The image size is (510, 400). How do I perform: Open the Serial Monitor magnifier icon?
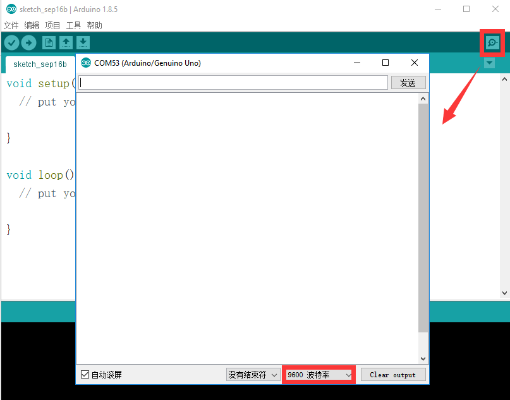coord(492,42)
